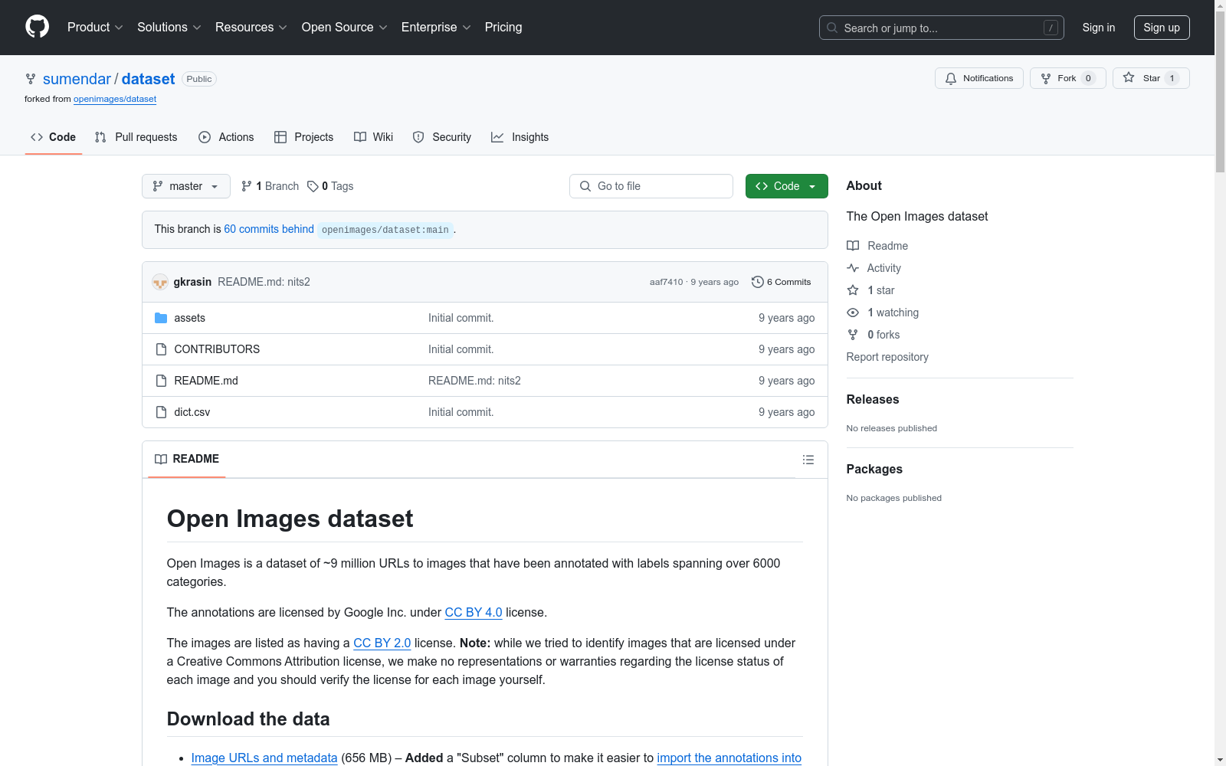This screenshot has width=1226, height=766.
Task: Click the star icon beside 1 star
Action: (853, 290)
